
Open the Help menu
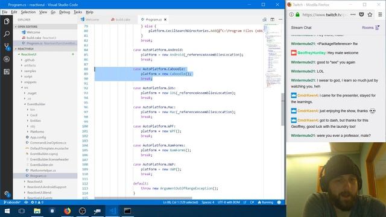(x=90, y=12)
